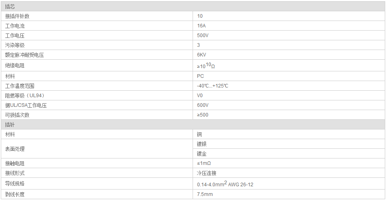The width and height of the screenshot is (386, 200).
Task: Click the 插针 section header
Action: tap(193, 125)
